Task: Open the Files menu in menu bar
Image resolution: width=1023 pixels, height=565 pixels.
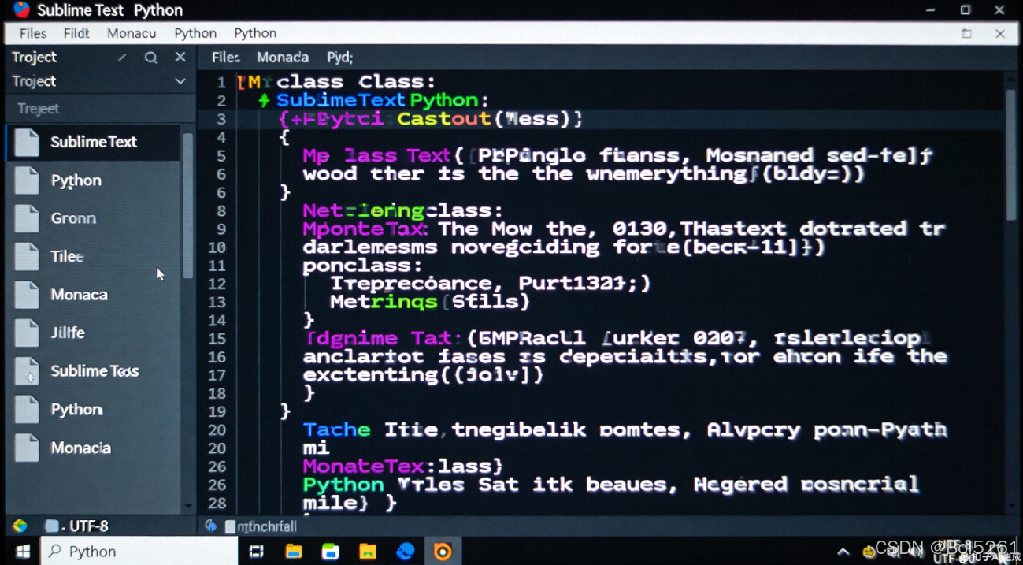Action: [33, 33]
